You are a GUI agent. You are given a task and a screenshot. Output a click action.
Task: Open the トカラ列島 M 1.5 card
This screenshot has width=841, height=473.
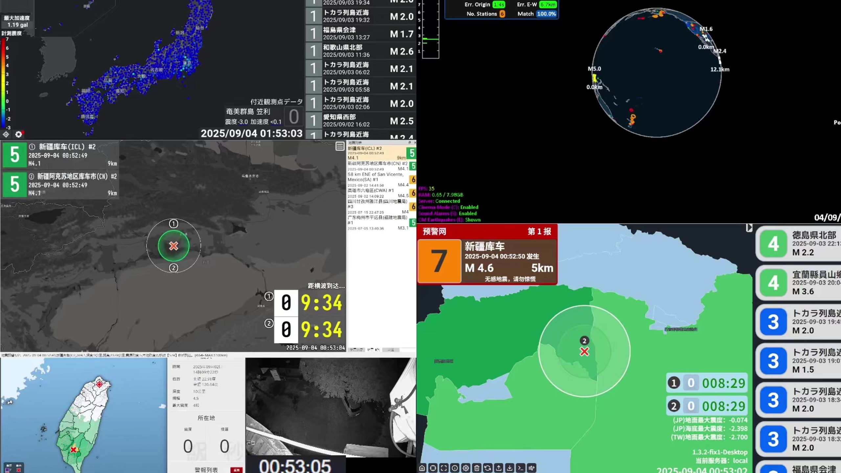(x=798, y=361)
